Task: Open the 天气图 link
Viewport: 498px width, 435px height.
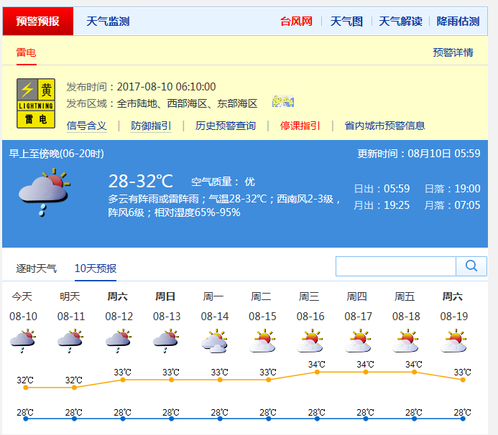Action: (346, 22)
